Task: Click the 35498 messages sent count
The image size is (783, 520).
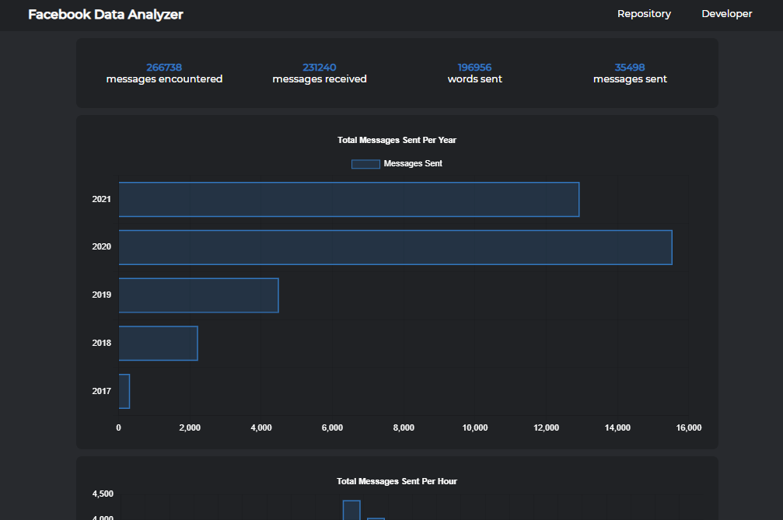Action: click(630, 68)
